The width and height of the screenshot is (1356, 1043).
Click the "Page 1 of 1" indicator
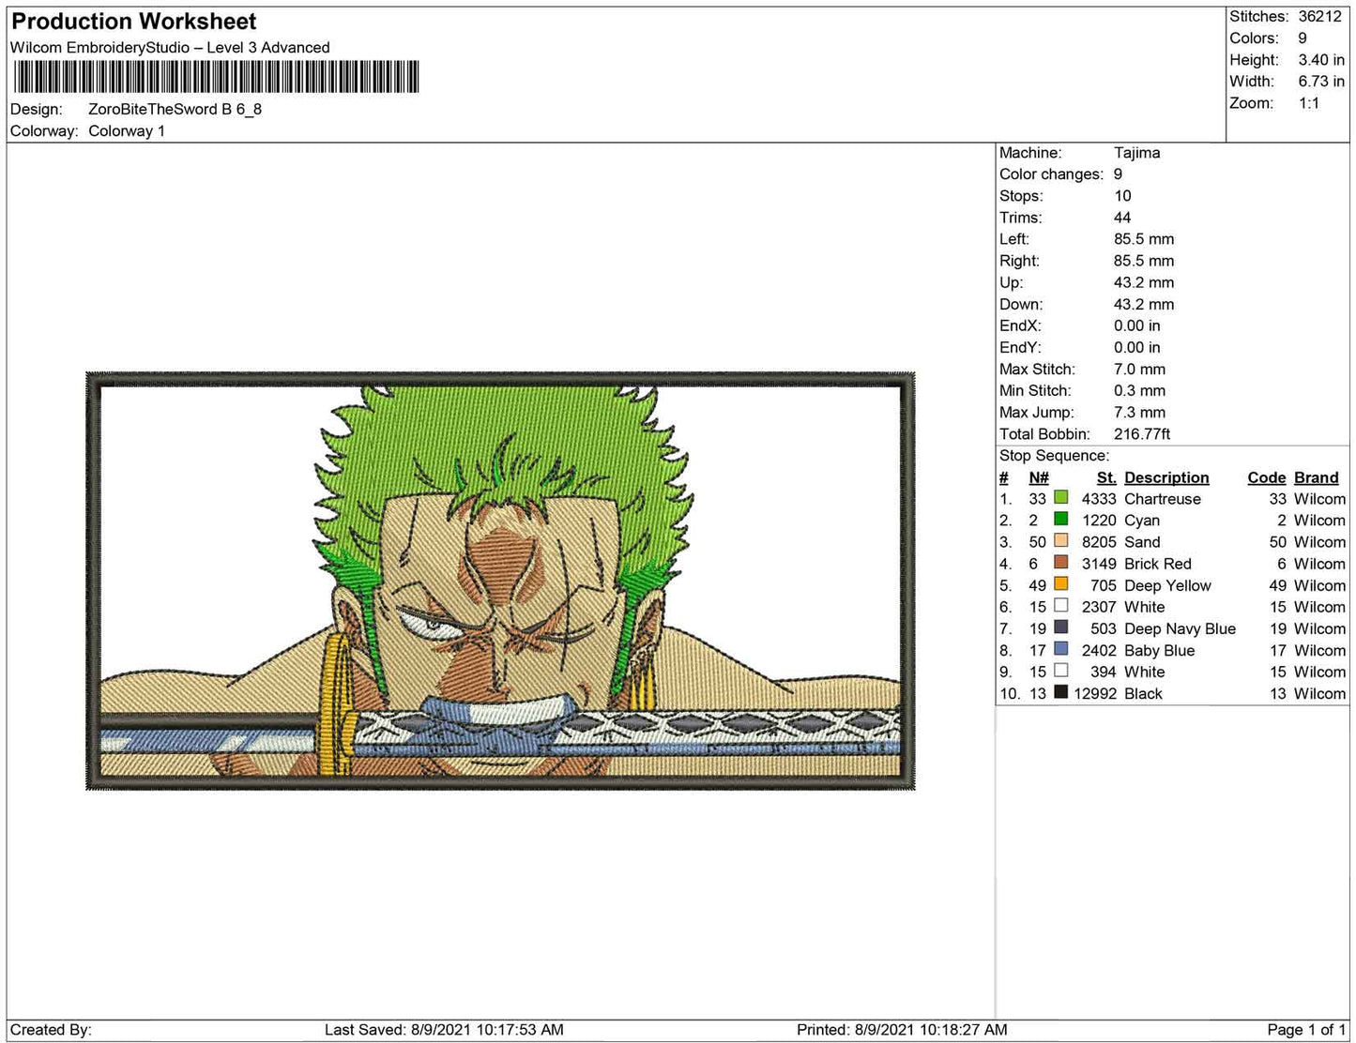coord(1306,1030)
